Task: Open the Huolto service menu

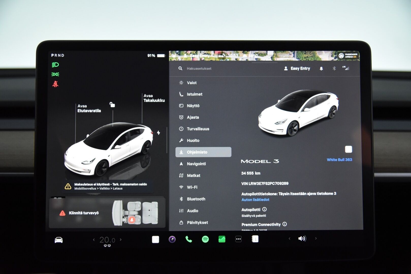Action: (189, 141)
